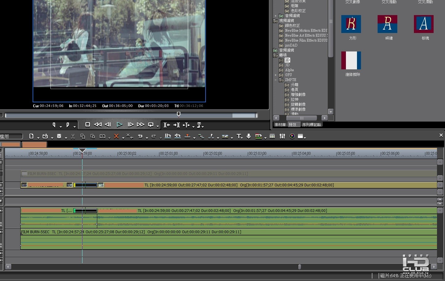The width and height of the screenshot is (445, 281).
Task: Select the 時鐘 transition thumbnail
Action: pos(387,24)
